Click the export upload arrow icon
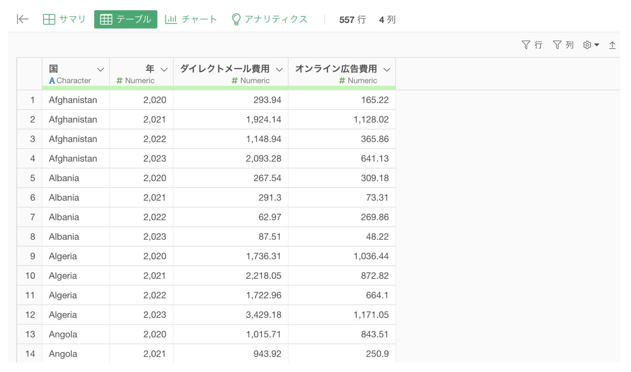Screen dimensions: 631x372 pos(612,45)
